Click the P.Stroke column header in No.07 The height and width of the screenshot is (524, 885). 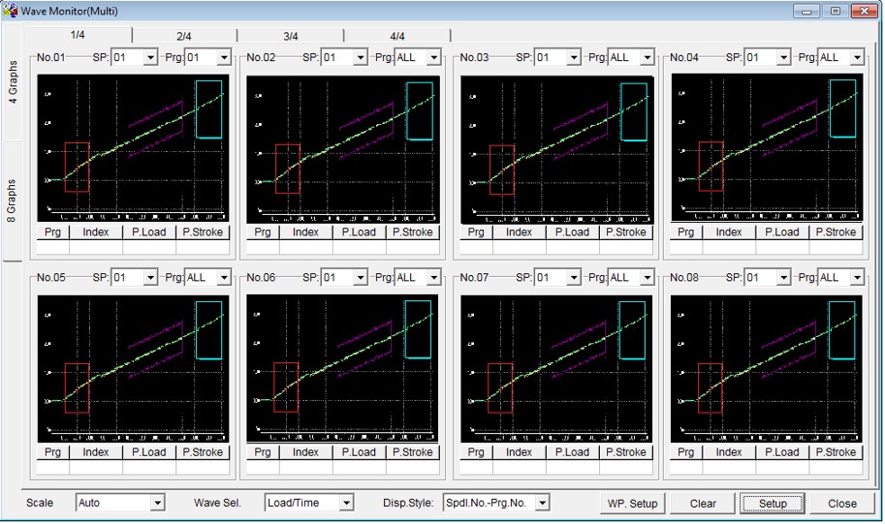(x=625, y=452)
